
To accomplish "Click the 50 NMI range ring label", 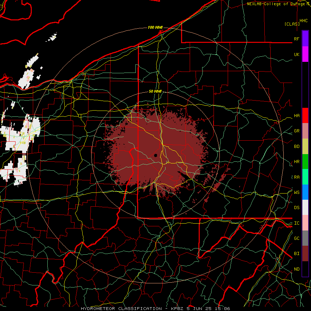I will (x=155, y=92).
